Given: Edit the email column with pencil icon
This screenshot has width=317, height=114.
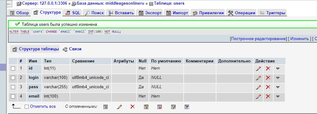Looking at the screenshot, I should [258, 97].
